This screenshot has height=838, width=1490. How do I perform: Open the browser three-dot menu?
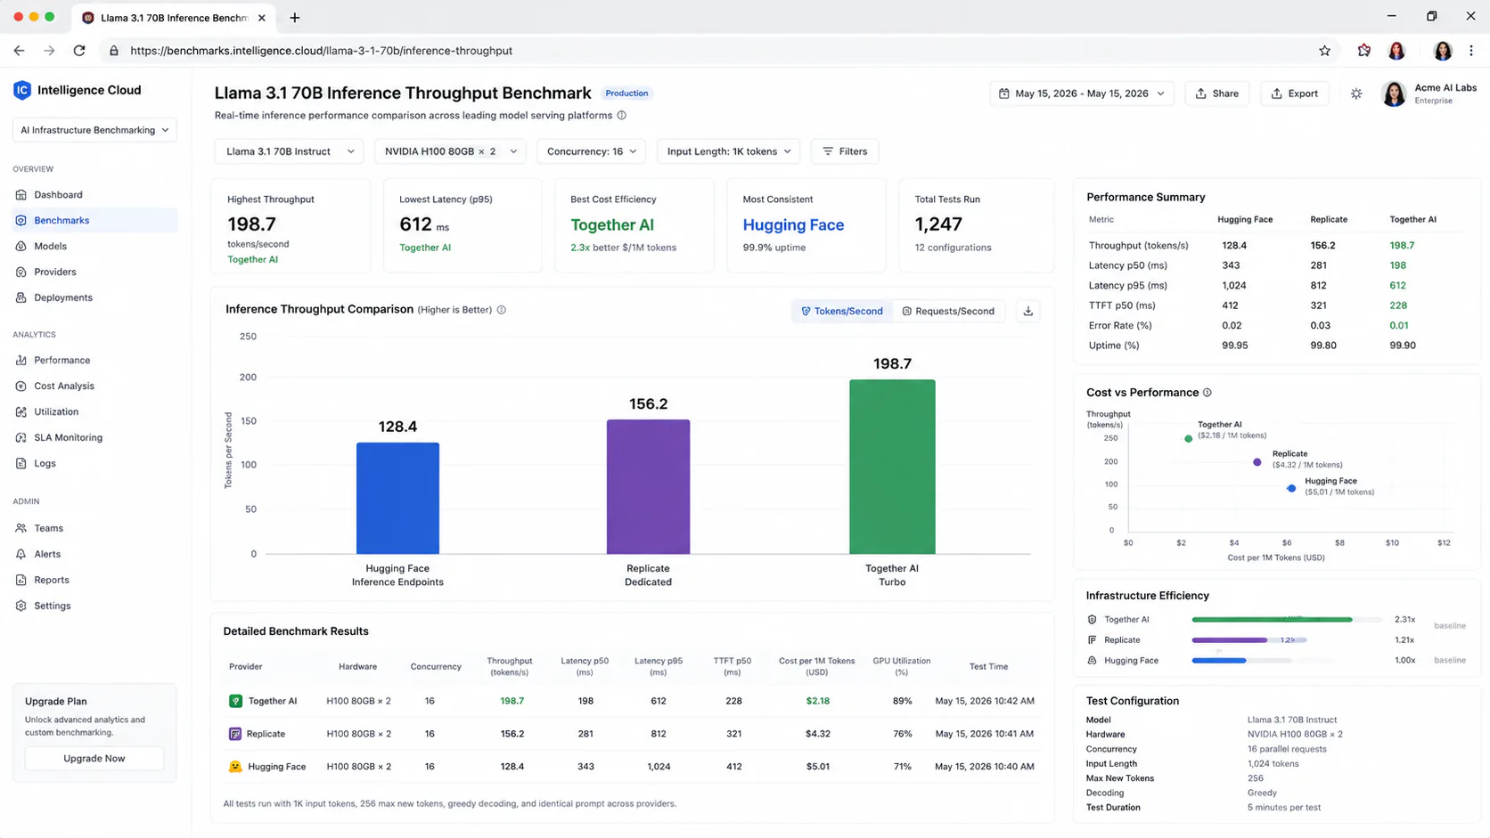click(x=1471, y=51)
